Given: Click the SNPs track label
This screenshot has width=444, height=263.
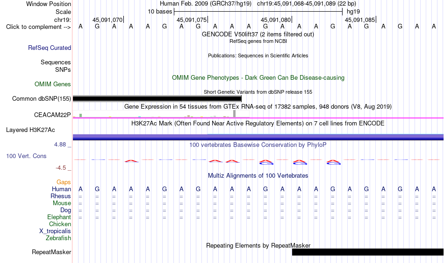Looking at the screenshot, I should pyautogui.click(x=63, y=70).
